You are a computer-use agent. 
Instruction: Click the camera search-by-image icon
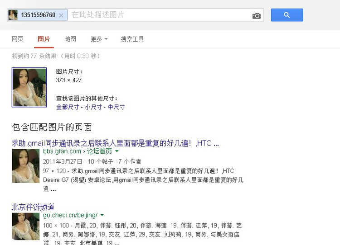(257, 16)
